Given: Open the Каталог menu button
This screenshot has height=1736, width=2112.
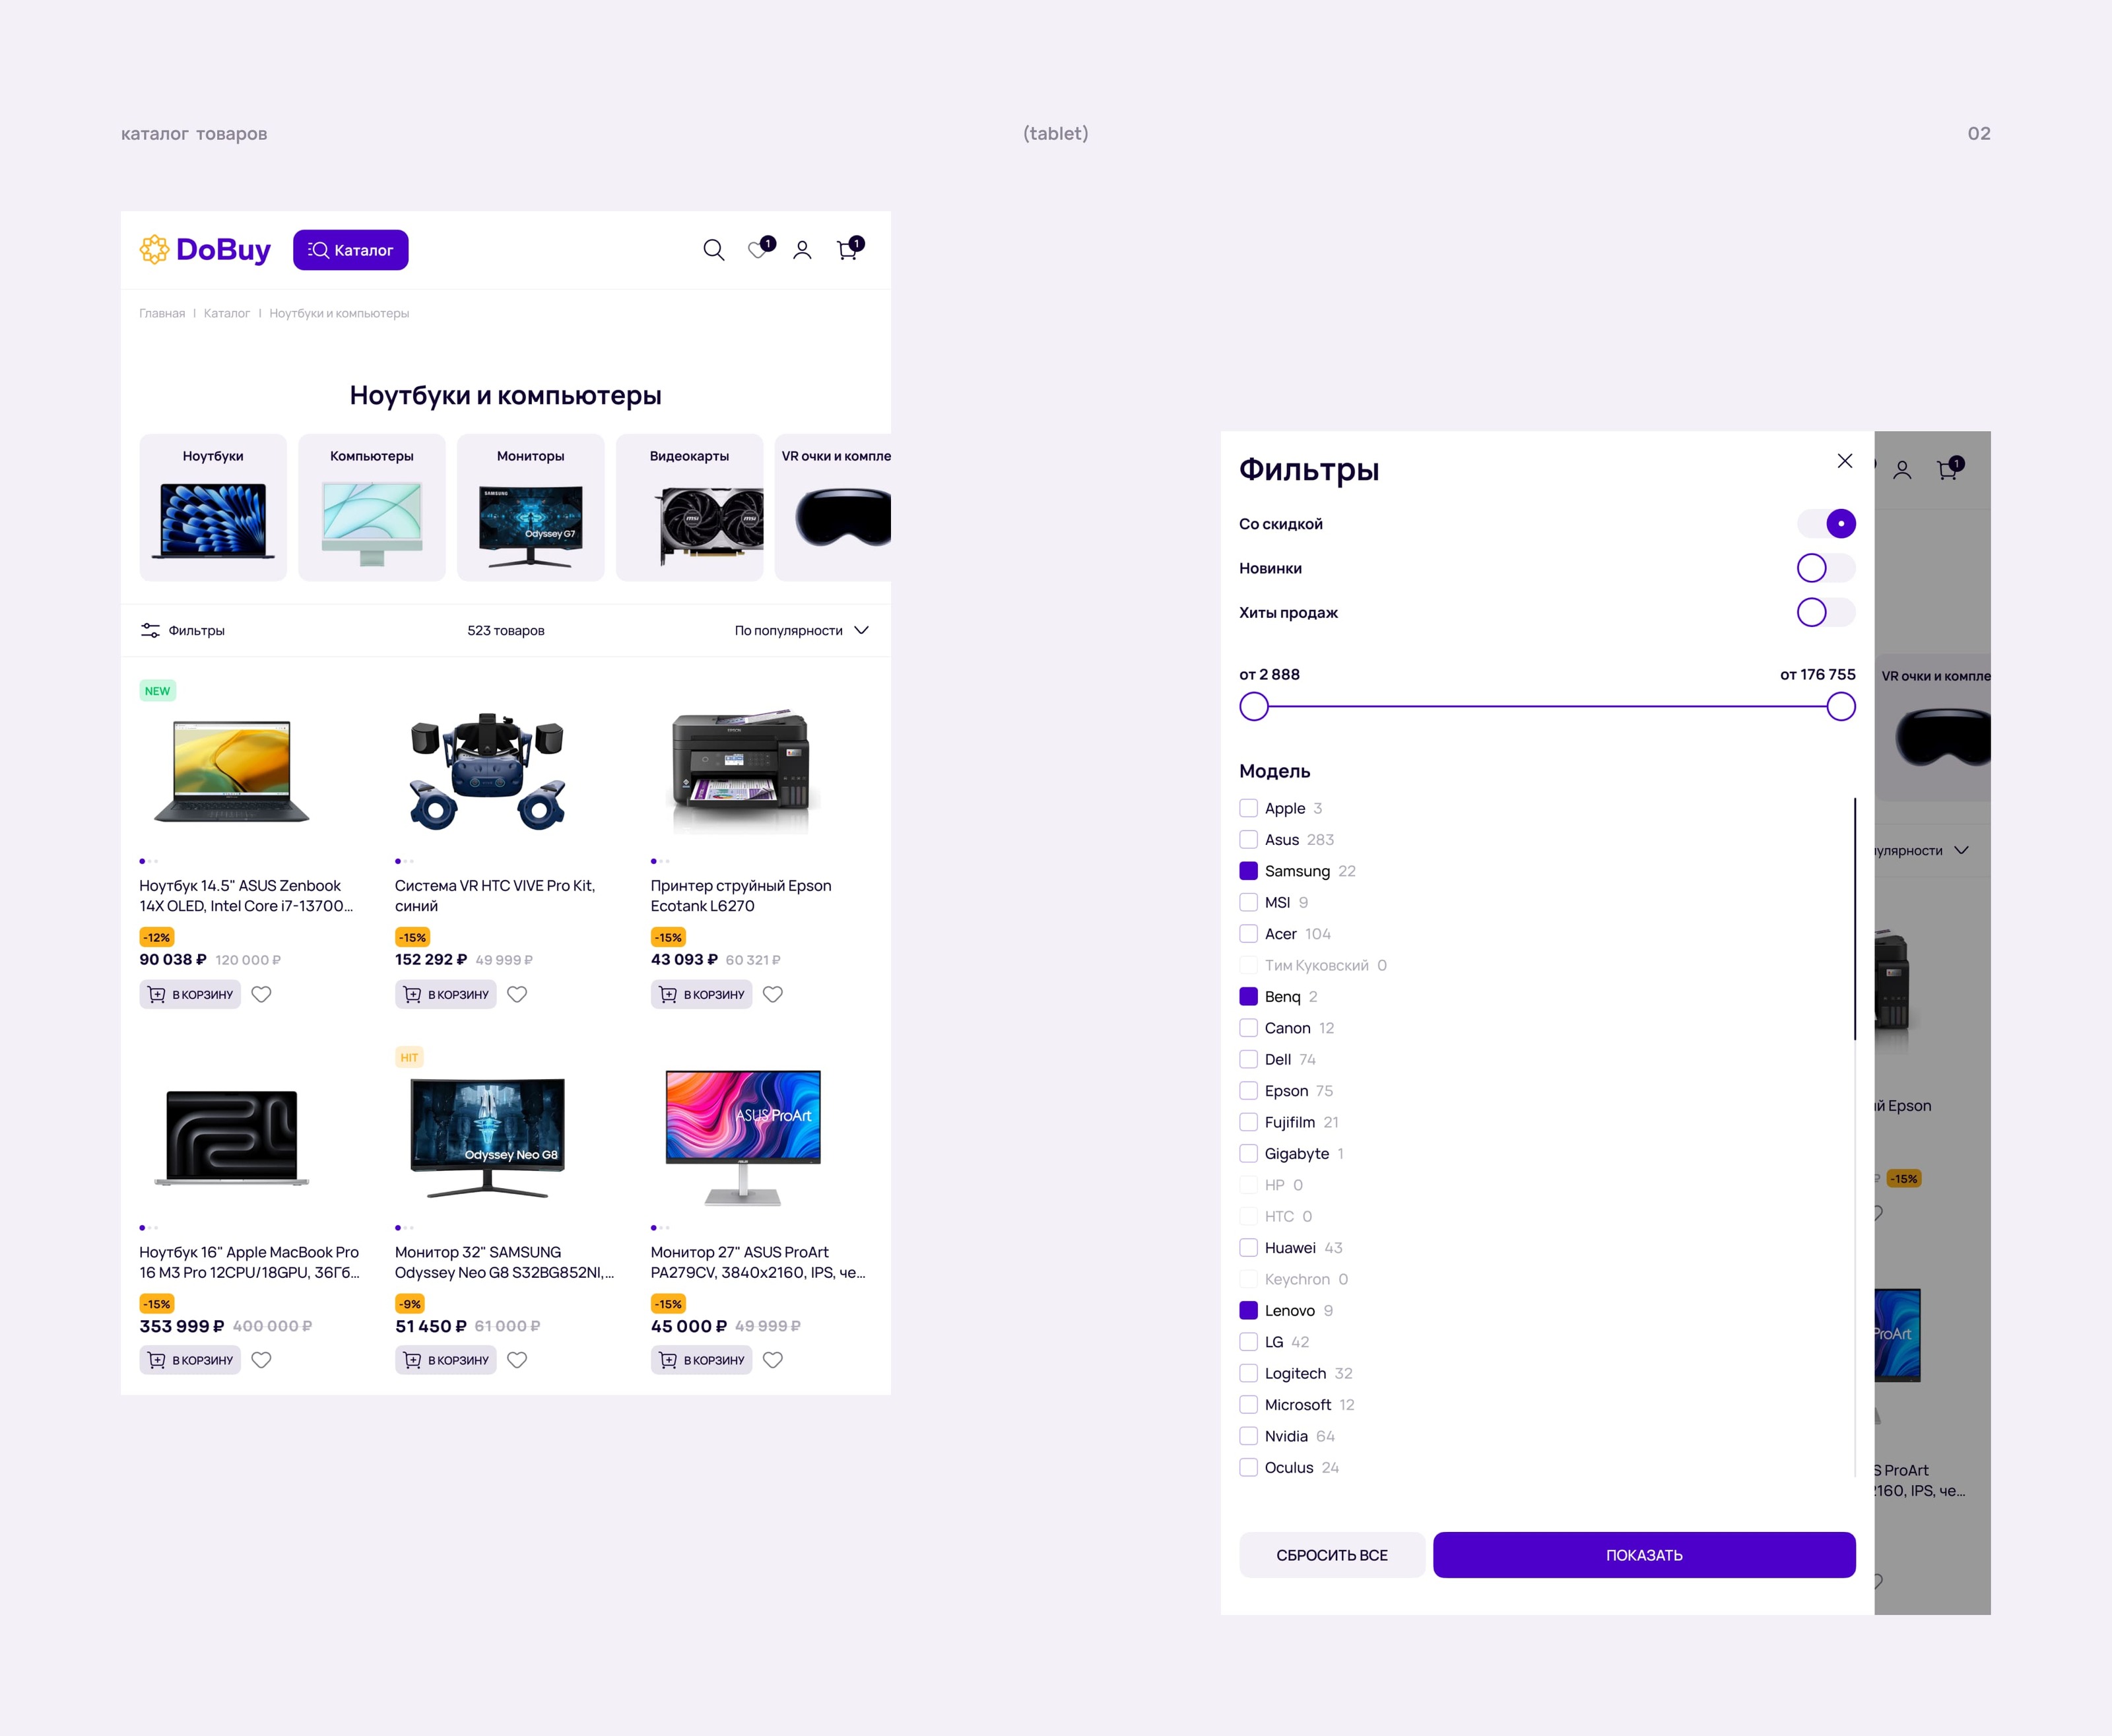Looking at the screenshot, I should 350,250.
